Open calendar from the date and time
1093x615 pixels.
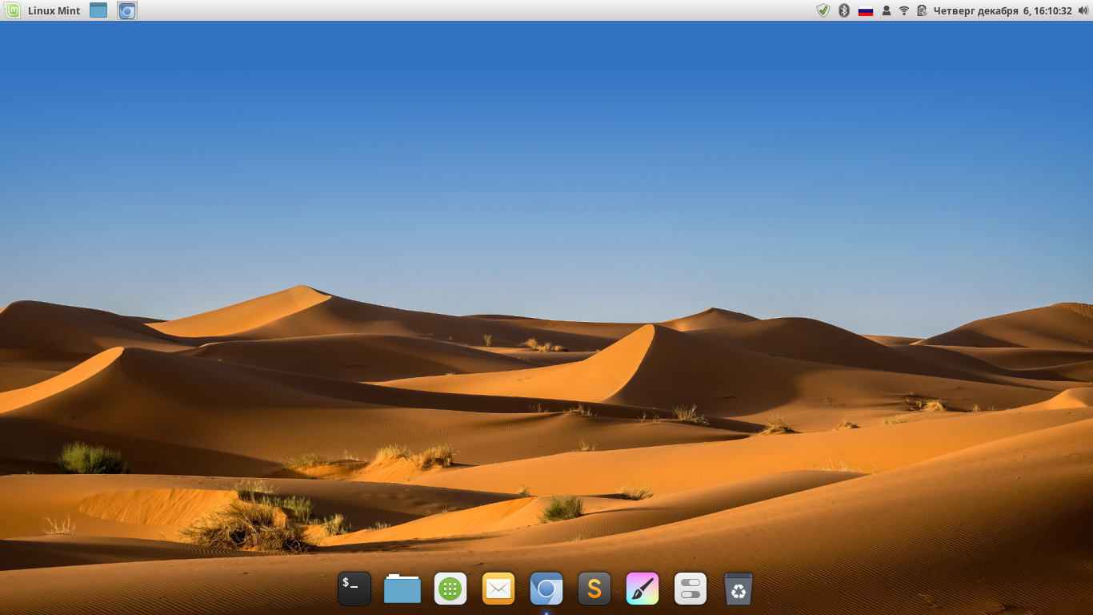1002,10
